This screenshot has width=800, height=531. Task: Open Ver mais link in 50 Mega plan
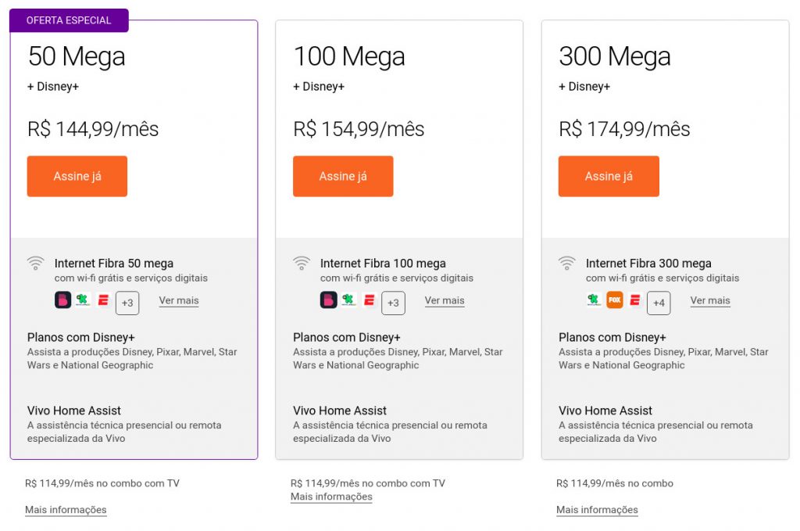click(x=179, y=300)
